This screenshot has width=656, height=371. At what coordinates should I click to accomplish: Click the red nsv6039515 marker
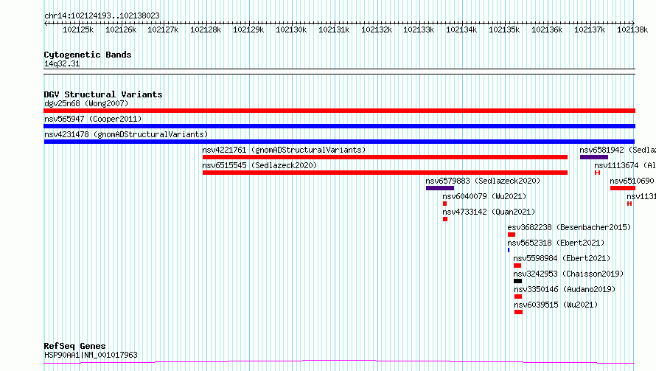[x=518, y=312]
